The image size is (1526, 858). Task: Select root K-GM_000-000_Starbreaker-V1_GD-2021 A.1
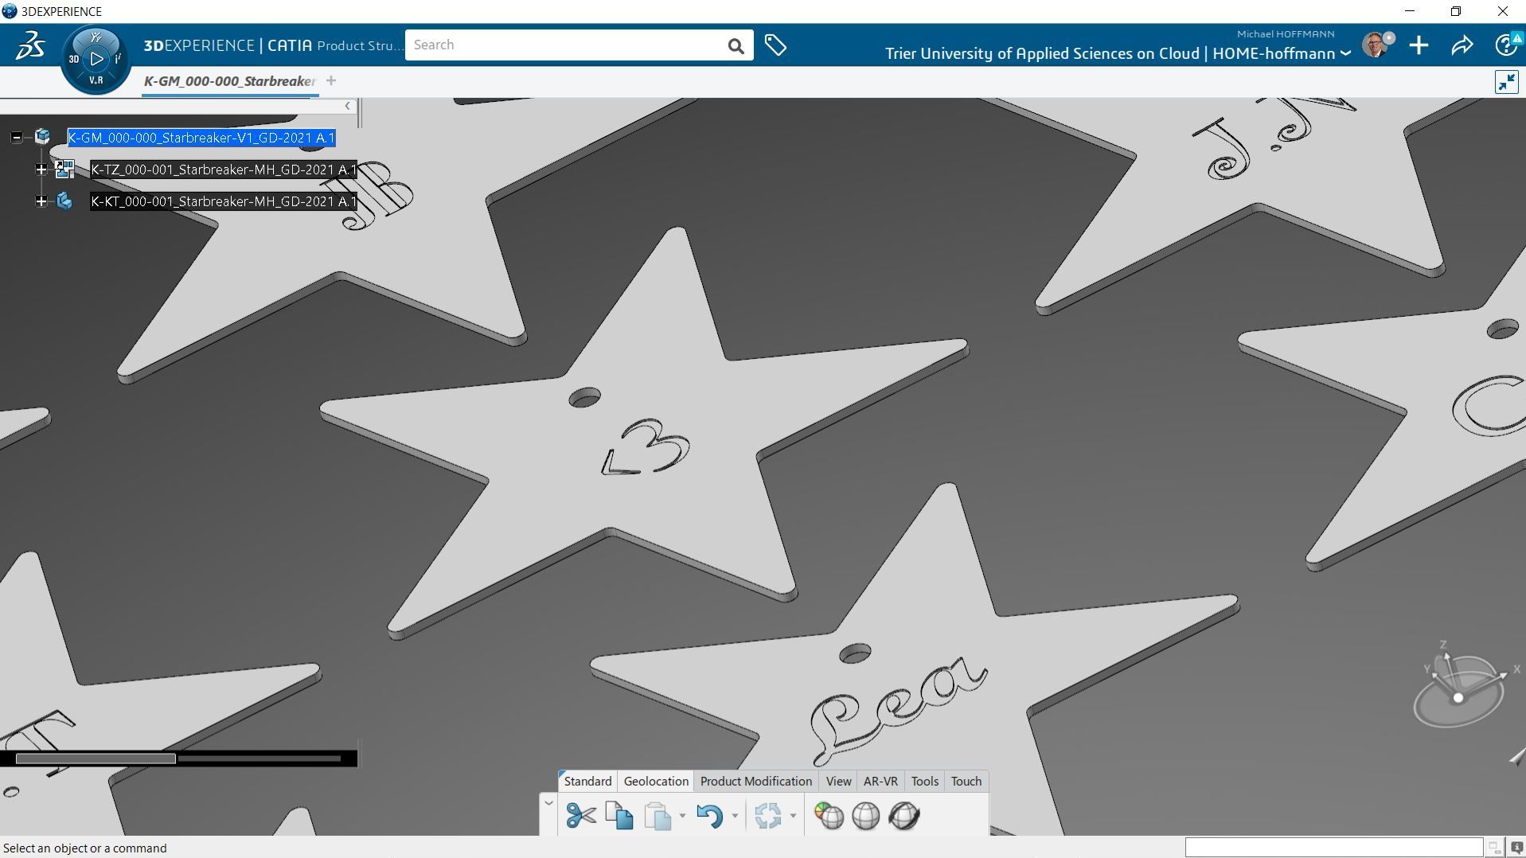point(201,138)
